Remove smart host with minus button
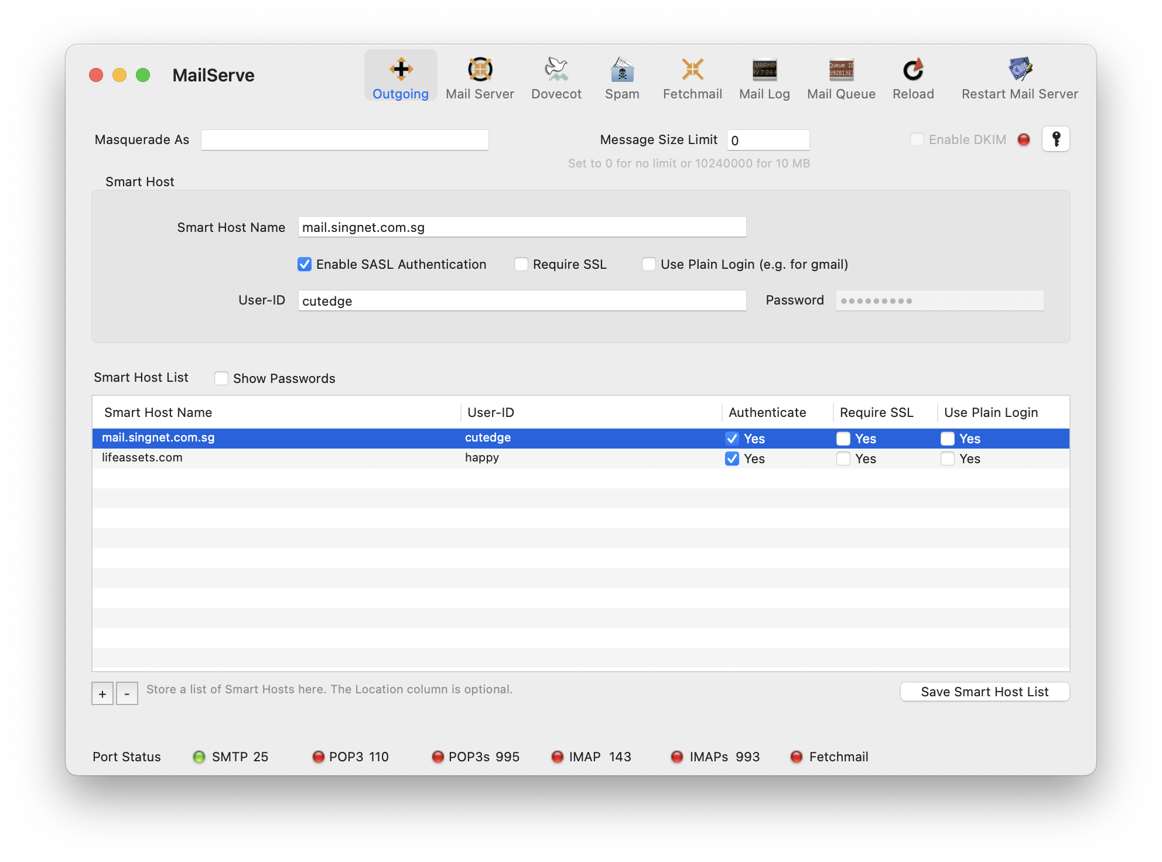This screenshot has width=1162, height=862. click(127, 693)
